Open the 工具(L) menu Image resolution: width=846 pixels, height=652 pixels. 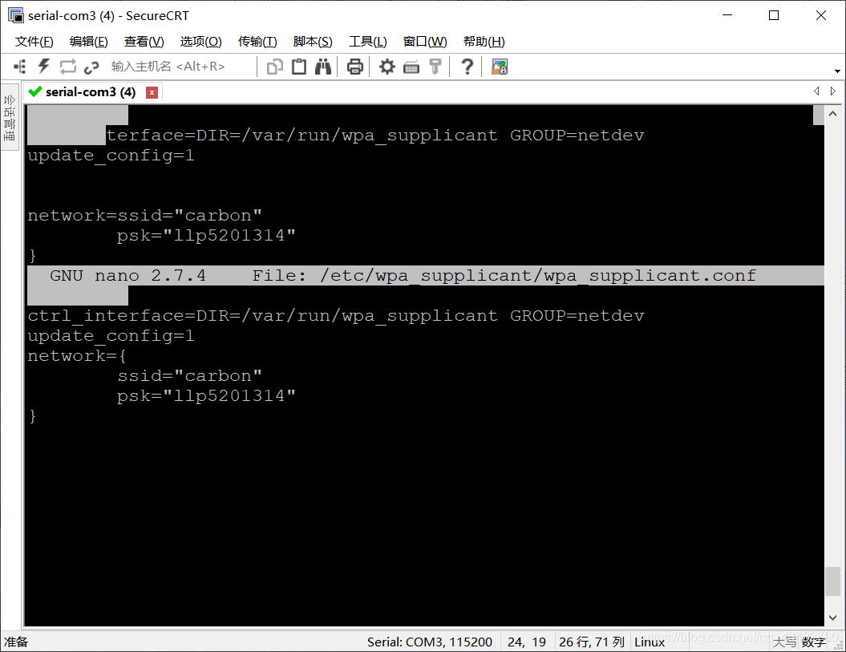(x=367, y=42)
